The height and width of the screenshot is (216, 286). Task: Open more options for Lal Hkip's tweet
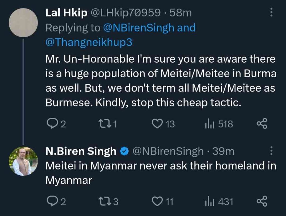(x=271, y=13)
